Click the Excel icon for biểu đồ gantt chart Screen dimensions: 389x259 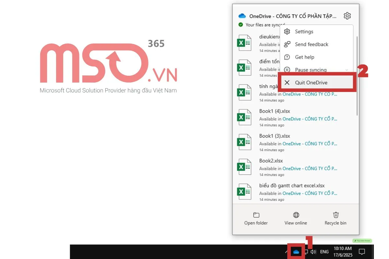pyautogui.click(x=244, y=192)
